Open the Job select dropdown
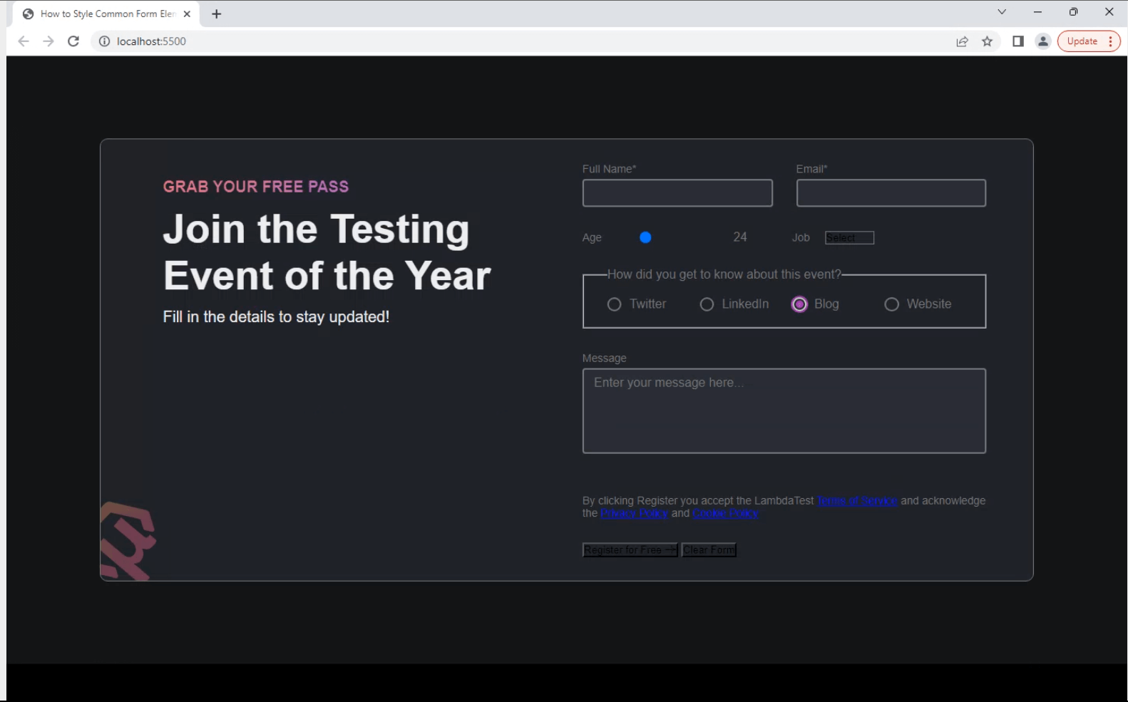Viewport: 1128px width, 702px height. [x=849, y=238]
